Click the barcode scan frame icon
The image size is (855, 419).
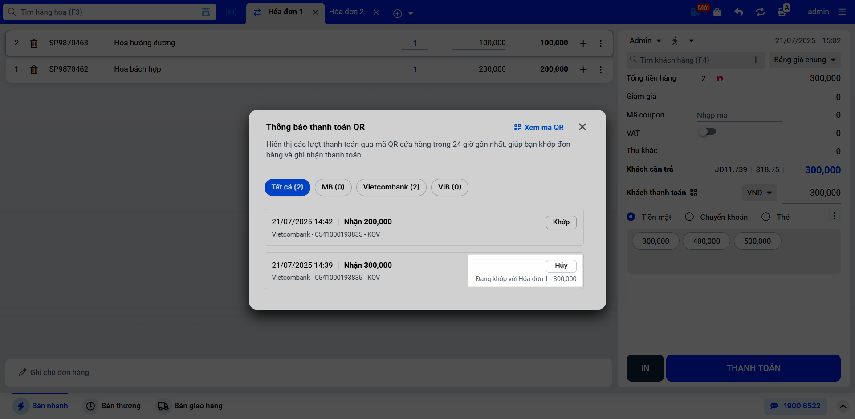(231, 12)
